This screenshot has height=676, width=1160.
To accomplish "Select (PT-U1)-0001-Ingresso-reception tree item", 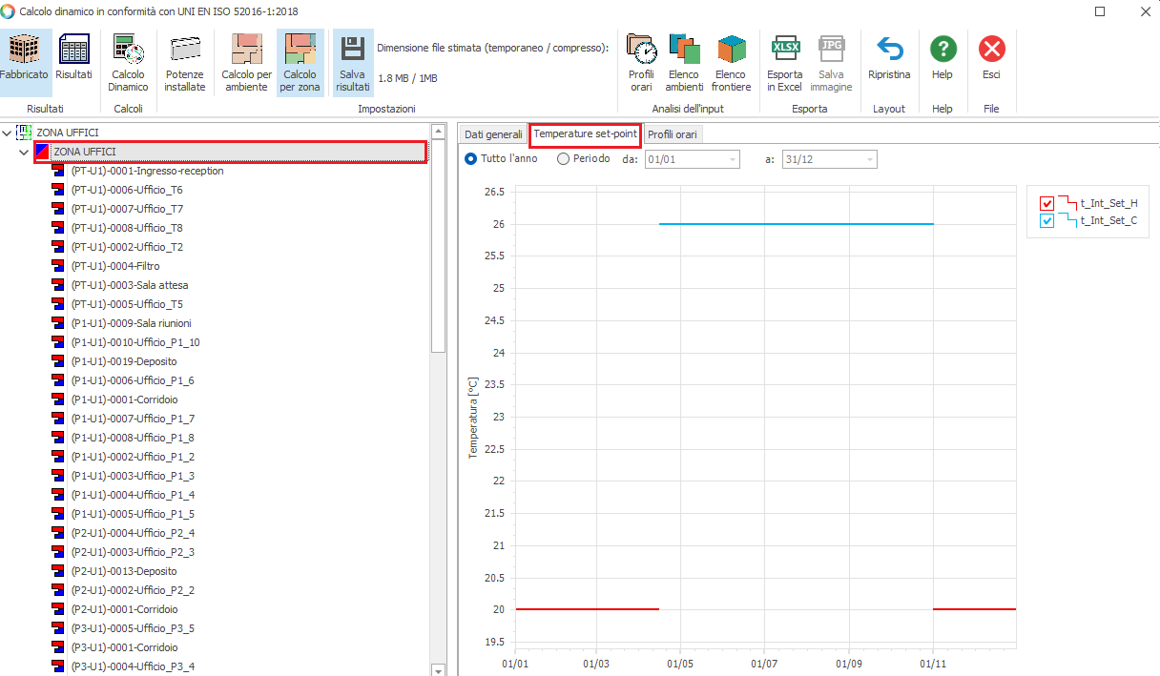I will point(147,171).
